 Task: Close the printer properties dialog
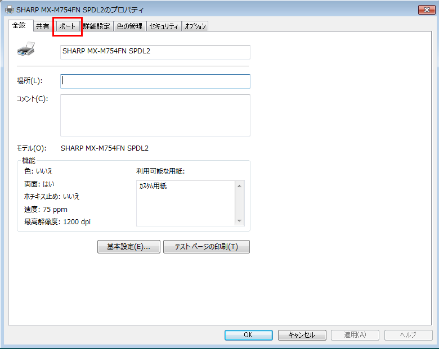(424, 10)
